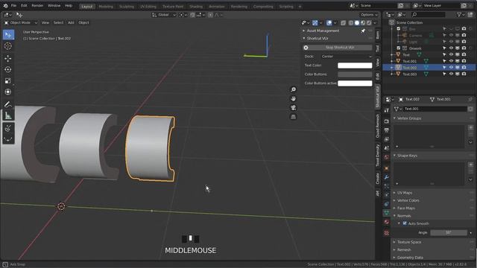Click the viewport zoom magnifier icon
477x268 pixels.
click(293, 89)
